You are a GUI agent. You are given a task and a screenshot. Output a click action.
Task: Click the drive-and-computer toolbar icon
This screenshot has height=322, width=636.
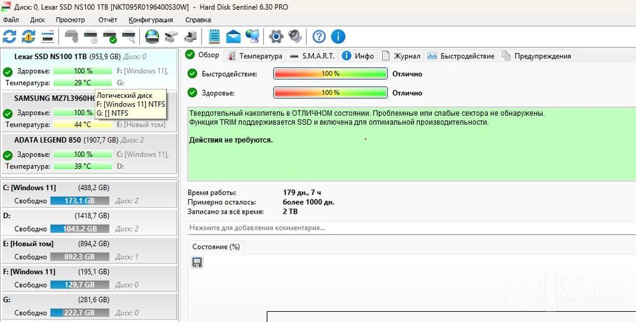[x=190, y=36]
